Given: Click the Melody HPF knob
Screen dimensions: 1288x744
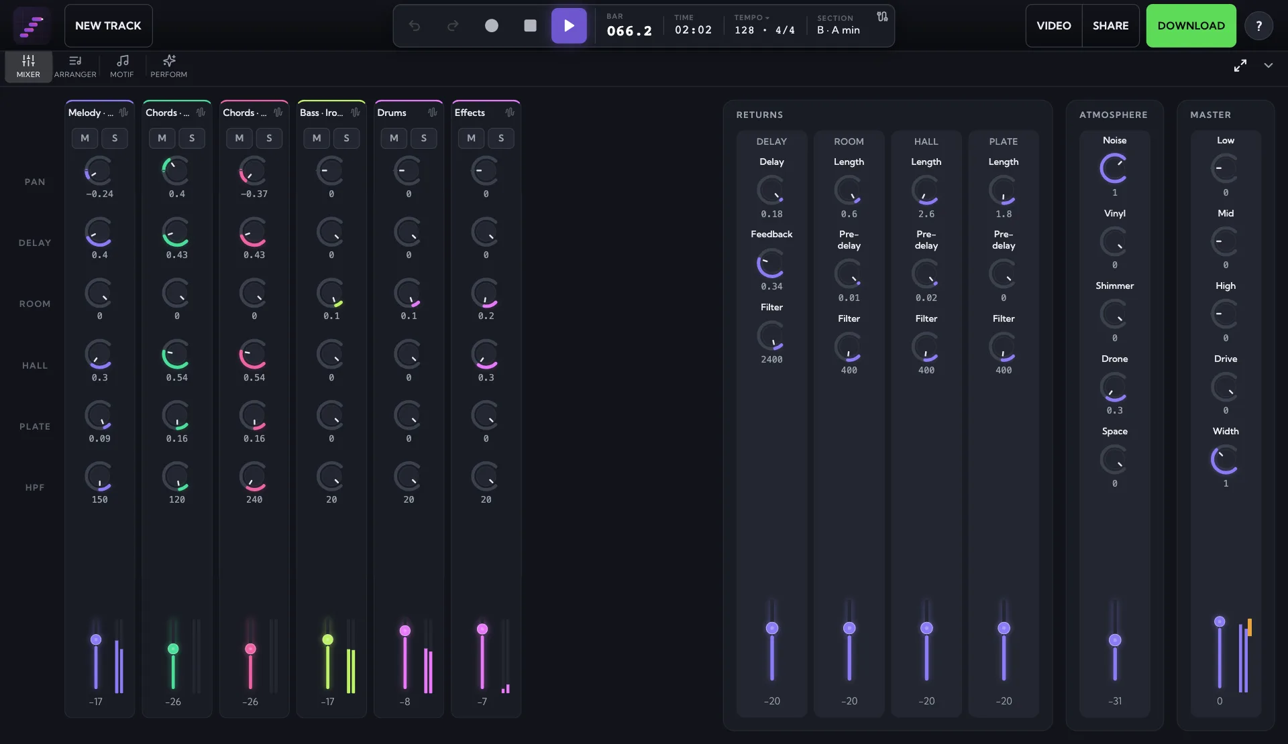Looking at the screenshot, I should tap(99, 477).
